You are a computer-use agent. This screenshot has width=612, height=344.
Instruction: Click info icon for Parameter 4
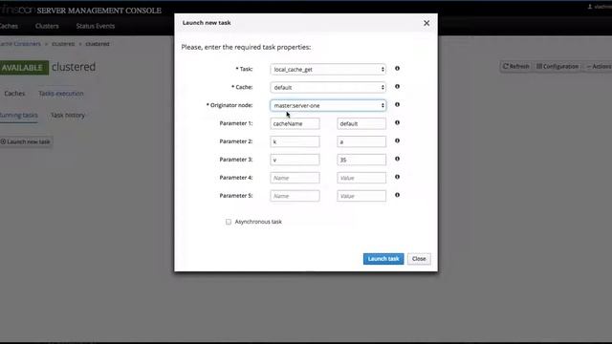397,177
